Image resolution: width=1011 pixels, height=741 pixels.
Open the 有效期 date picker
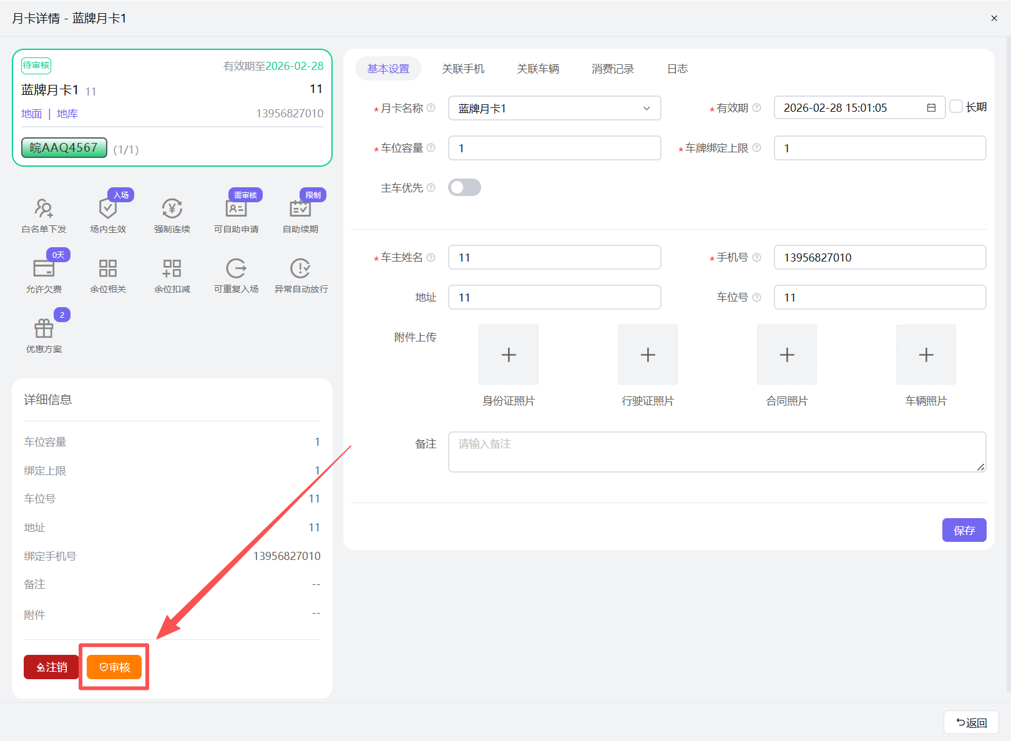click(x=931, y=107)
